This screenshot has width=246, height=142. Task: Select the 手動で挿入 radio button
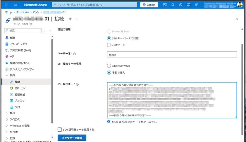pyautogui.click(x=109, y=72)
